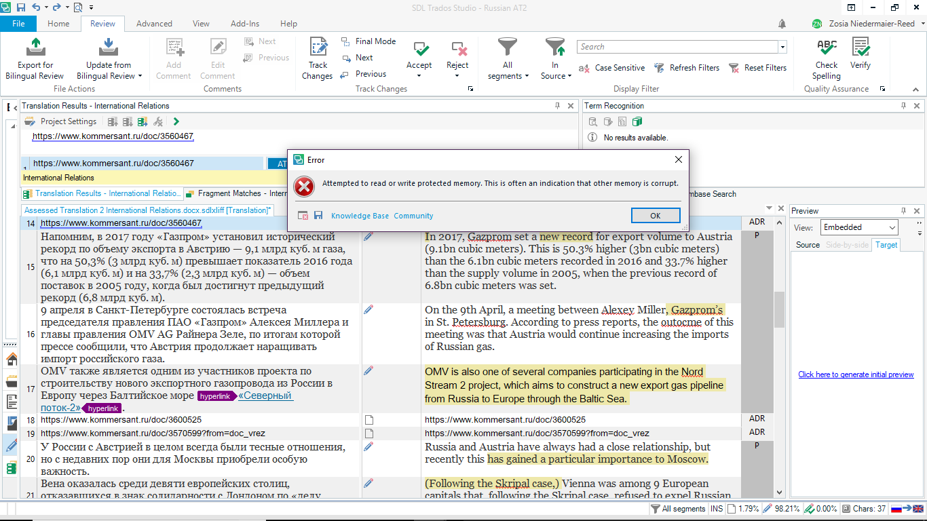This screenshot has height=521, width=927.
Task: Click the 98.21% status bar value
Action: (780, 509)
